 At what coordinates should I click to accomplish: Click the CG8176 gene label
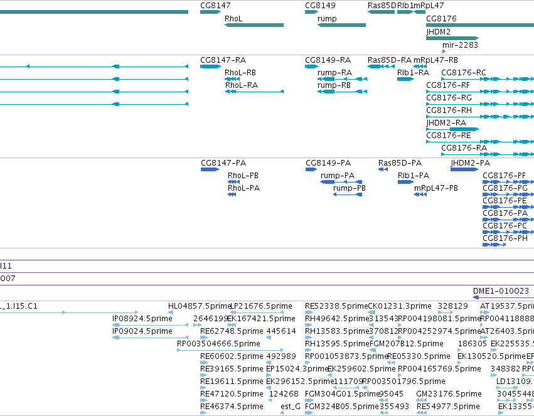441,19
